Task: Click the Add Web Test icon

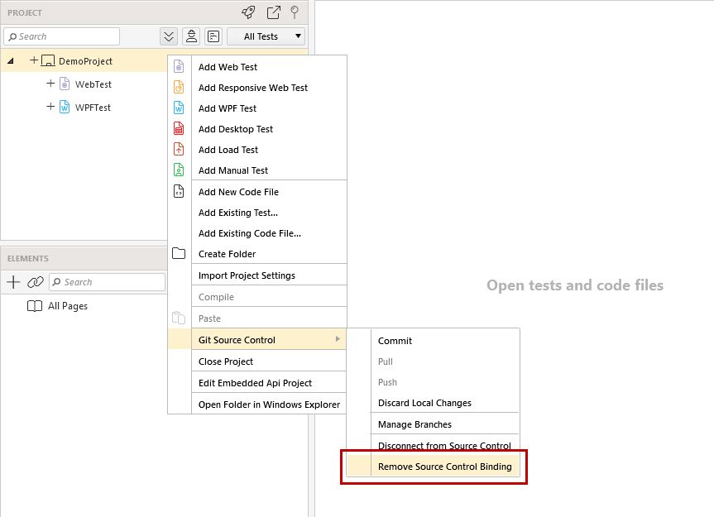Action: [179, 66]
